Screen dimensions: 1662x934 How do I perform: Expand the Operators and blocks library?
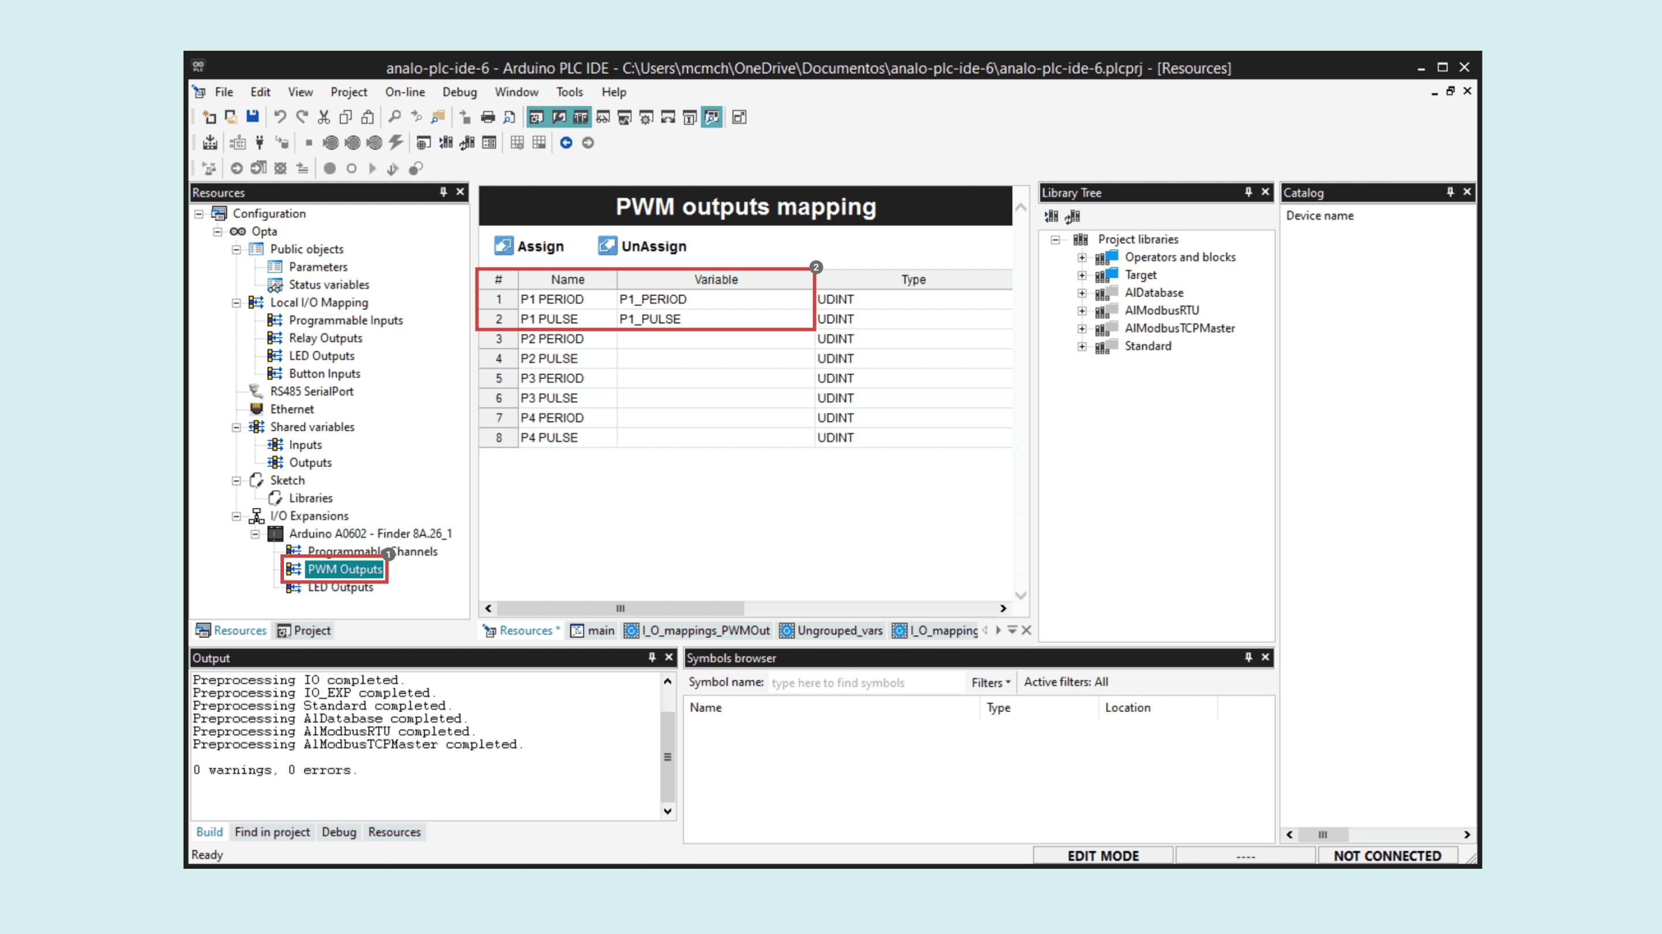point(1081,257)
